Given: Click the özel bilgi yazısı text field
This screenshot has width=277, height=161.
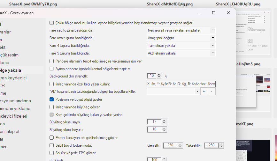Looking at the screenshot, I should point(181,84).
